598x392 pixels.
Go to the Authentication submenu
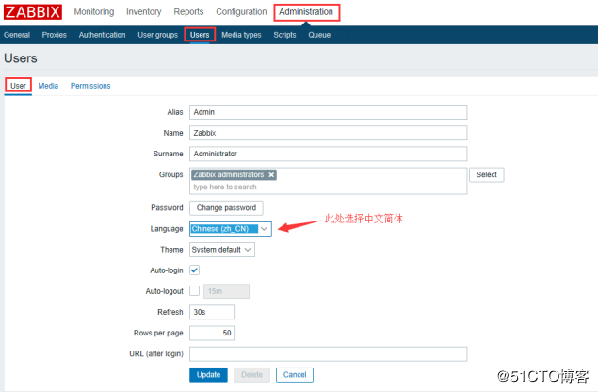[103, 35]
